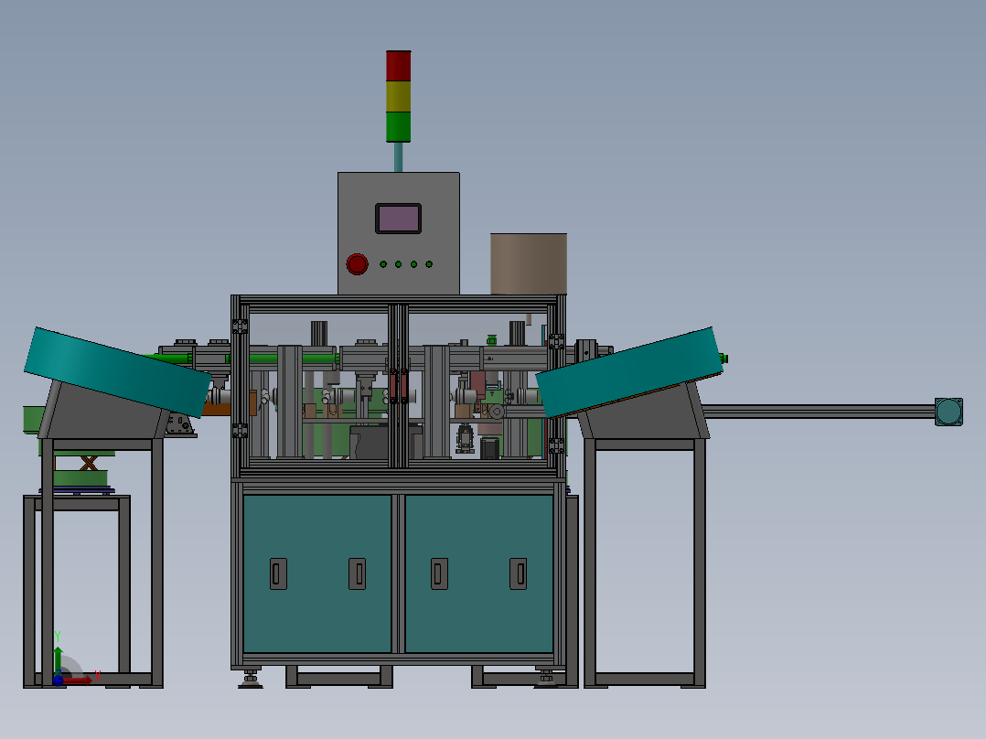Select the green lamp of the signal tower
Viewport: 986px width, 739px height.
pos(398,127)
